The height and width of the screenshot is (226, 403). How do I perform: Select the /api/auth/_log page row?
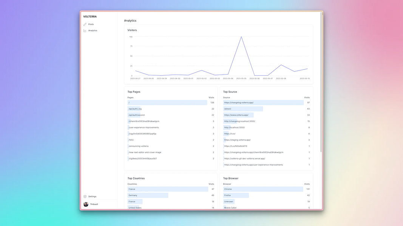tap(171, 109)
